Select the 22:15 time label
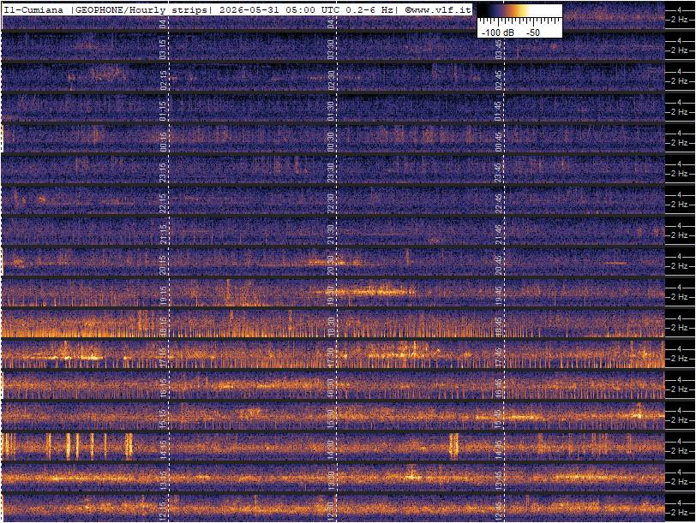The image size is (696, 523). click(163, 204)
